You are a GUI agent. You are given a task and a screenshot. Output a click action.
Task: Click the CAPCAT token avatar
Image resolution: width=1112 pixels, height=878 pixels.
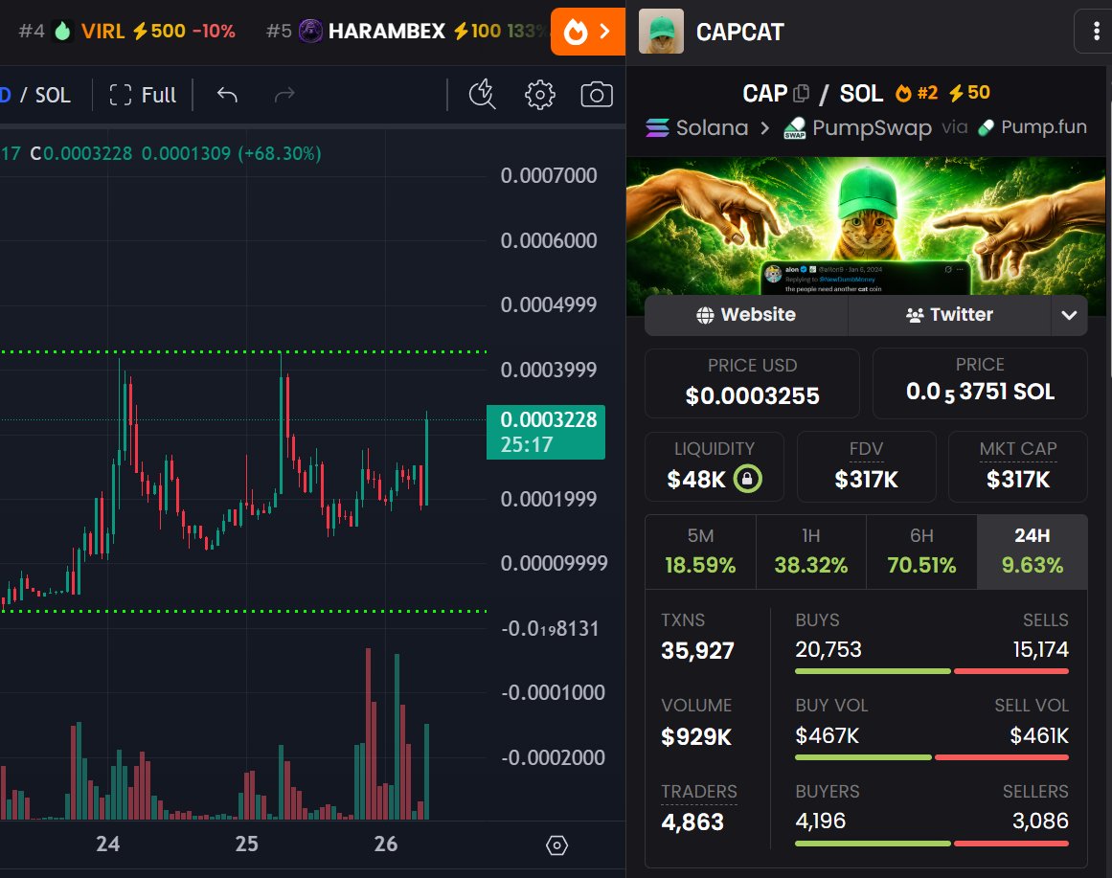(x=661, y=32)
